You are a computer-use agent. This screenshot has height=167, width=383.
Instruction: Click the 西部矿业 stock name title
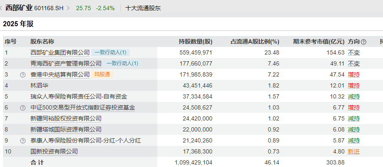pos(19,8)
